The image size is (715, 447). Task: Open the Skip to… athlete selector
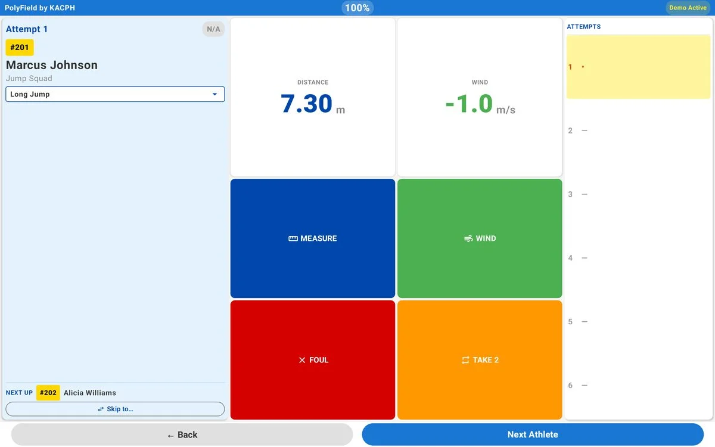pyautogui.click(x=115, y=409)
